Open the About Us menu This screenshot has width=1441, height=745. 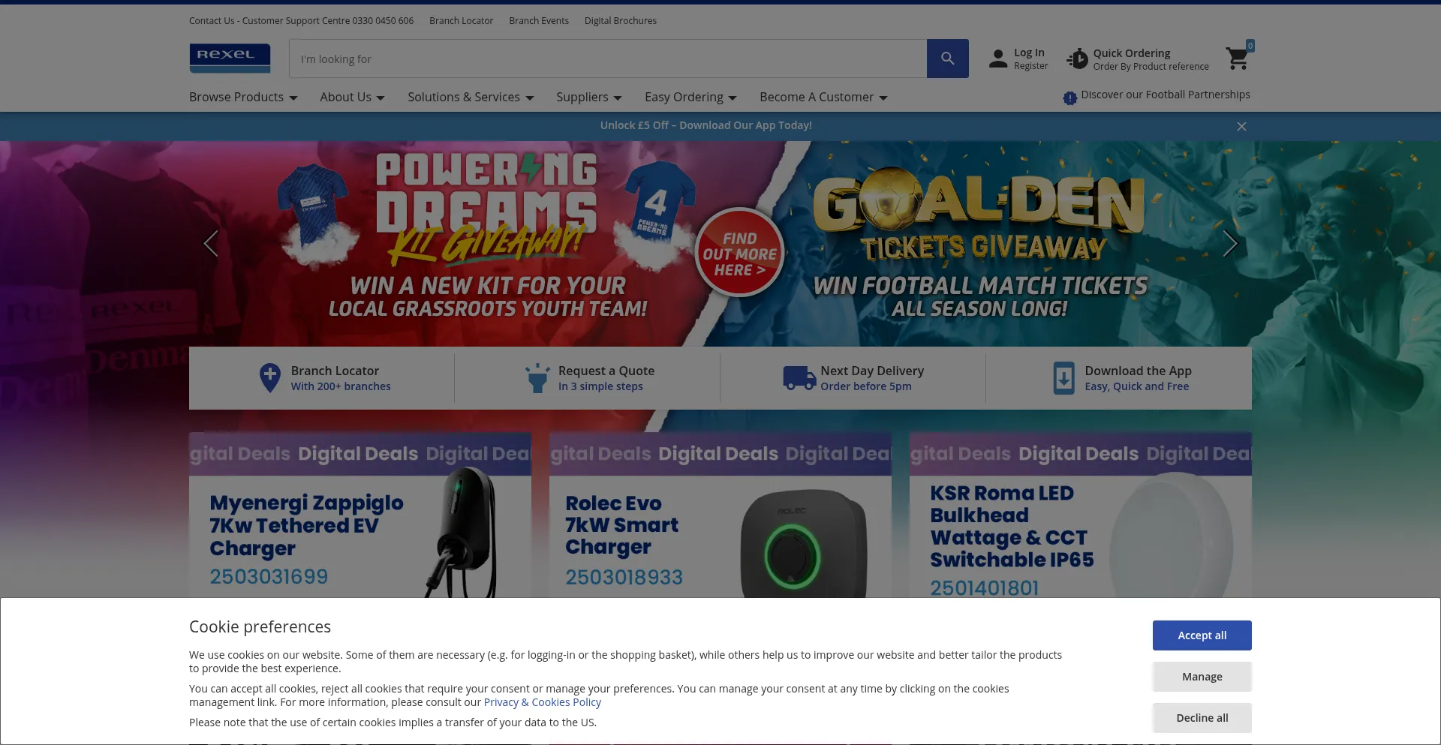[352, 98]
